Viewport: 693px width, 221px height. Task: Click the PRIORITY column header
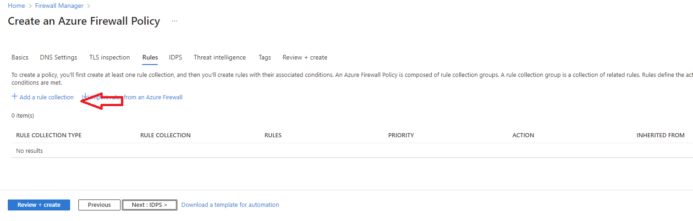(x=401, y=135)
